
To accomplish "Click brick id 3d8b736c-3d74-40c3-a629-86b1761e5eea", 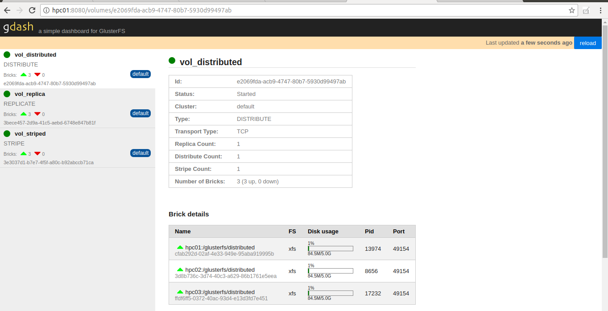I will (226, 276).
